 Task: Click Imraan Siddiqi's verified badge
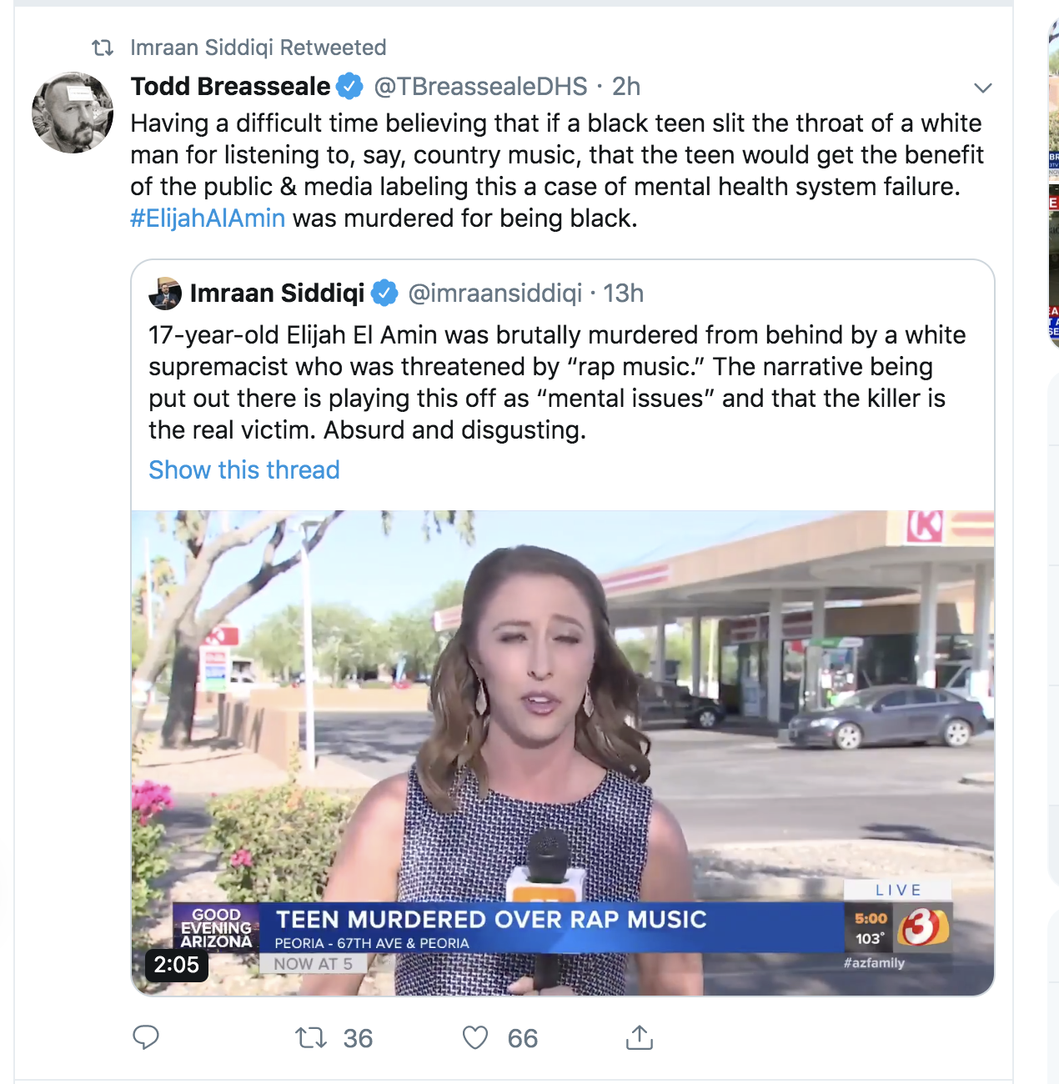pyautogui.click(x=384, y=294)
